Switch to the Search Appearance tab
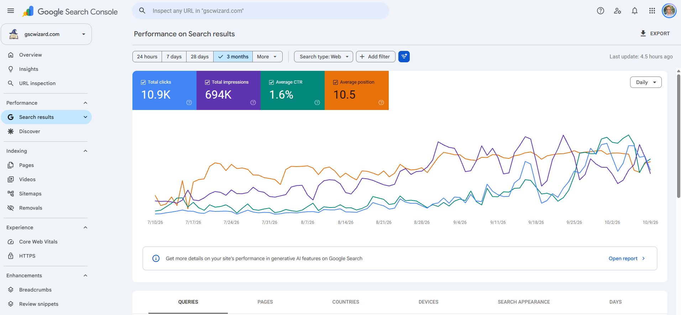 pyautogui.click(x=524, y=302)
